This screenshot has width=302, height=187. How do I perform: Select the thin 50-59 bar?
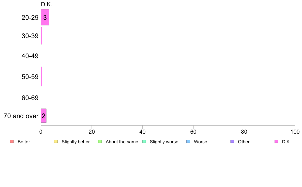pos(41,76)
